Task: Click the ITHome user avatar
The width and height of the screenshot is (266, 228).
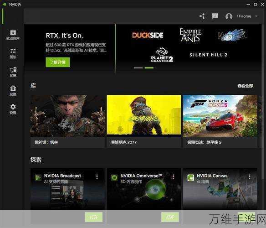Action: tap(229, 16)
